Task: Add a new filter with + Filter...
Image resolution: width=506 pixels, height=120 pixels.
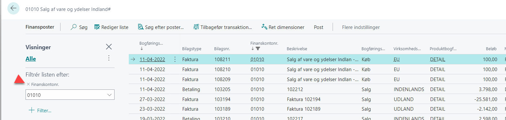Action: [x=40, y=110]
